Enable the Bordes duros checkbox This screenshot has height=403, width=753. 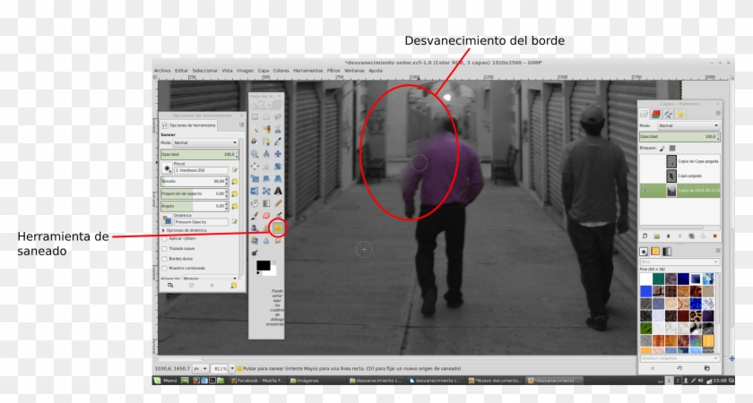(165, 259)
